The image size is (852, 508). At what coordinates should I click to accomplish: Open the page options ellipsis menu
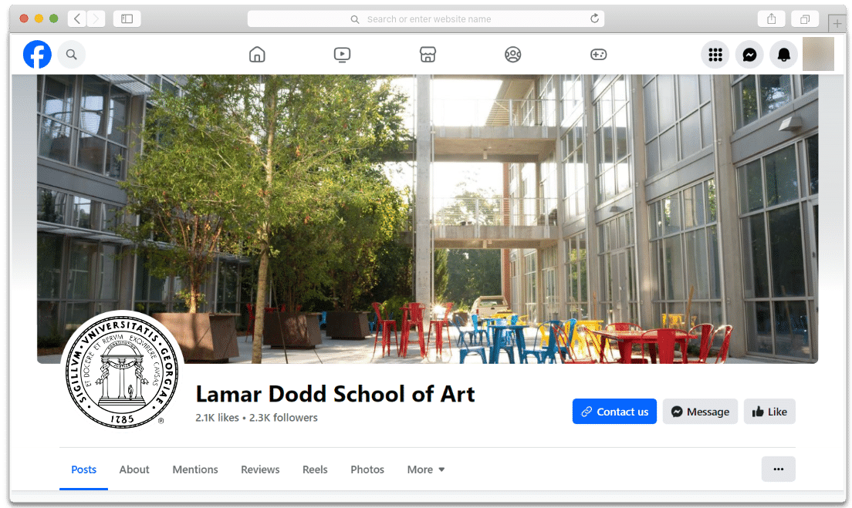tap(778, 469)
